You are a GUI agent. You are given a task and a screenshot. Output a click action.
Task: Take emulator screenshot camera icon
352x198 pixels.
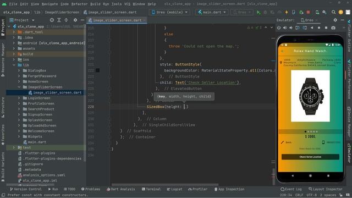[333, 28]
